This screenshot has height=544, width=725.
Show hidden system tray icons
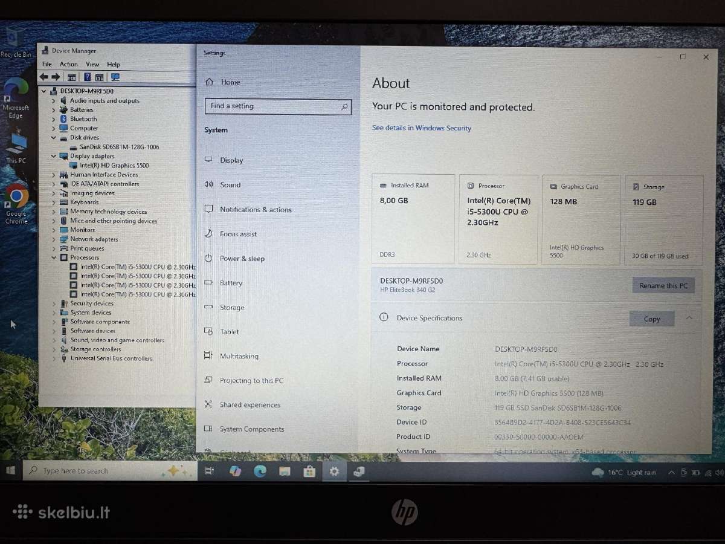(671, 473)
